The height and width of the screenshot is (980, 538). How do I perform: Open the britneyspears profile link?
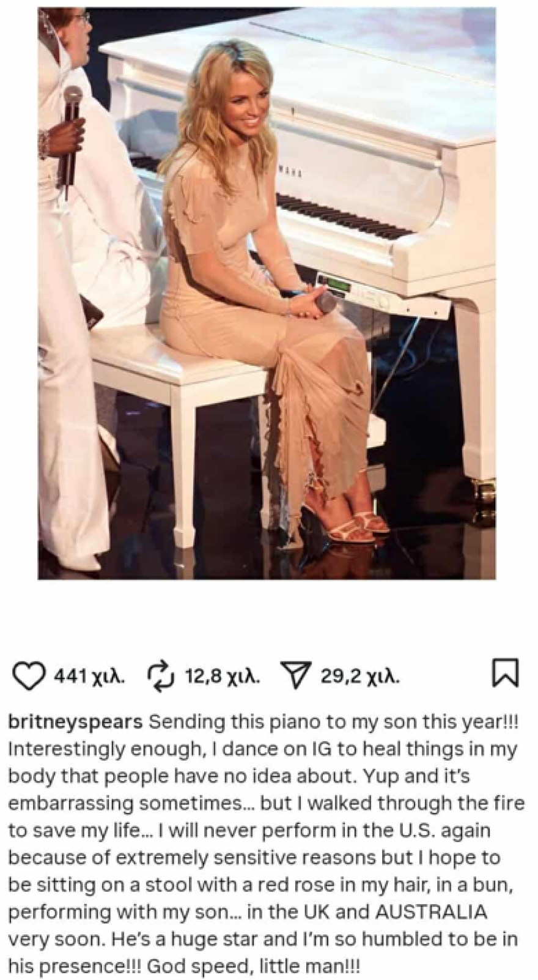[x=75, y=722]
